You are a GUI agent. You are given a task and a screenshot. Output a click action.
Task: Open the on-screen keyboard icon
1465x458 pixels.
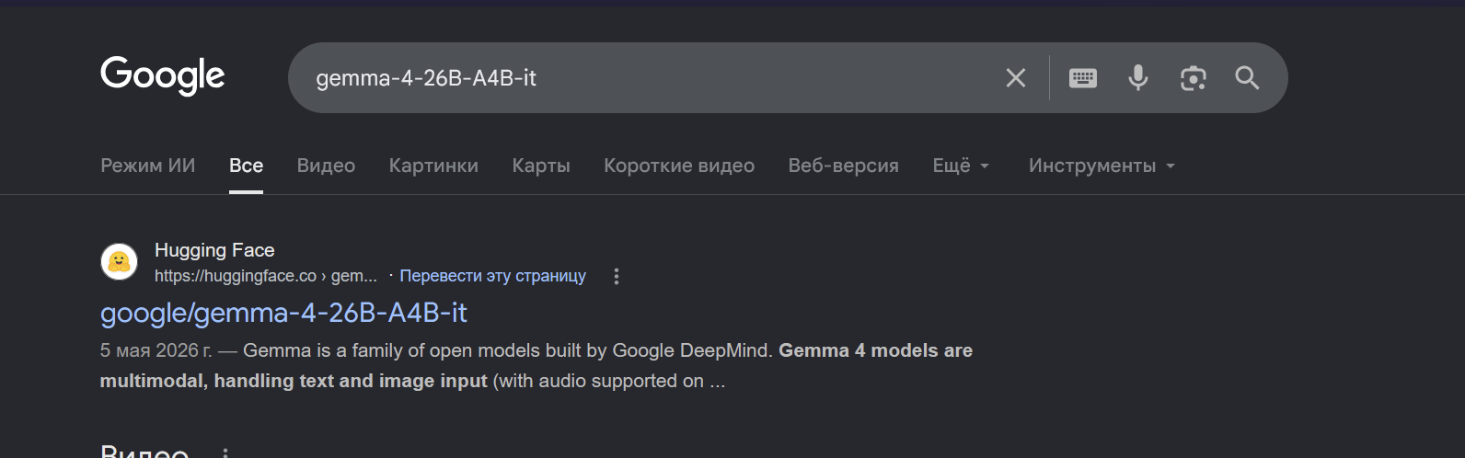(x=1083, y=78)
